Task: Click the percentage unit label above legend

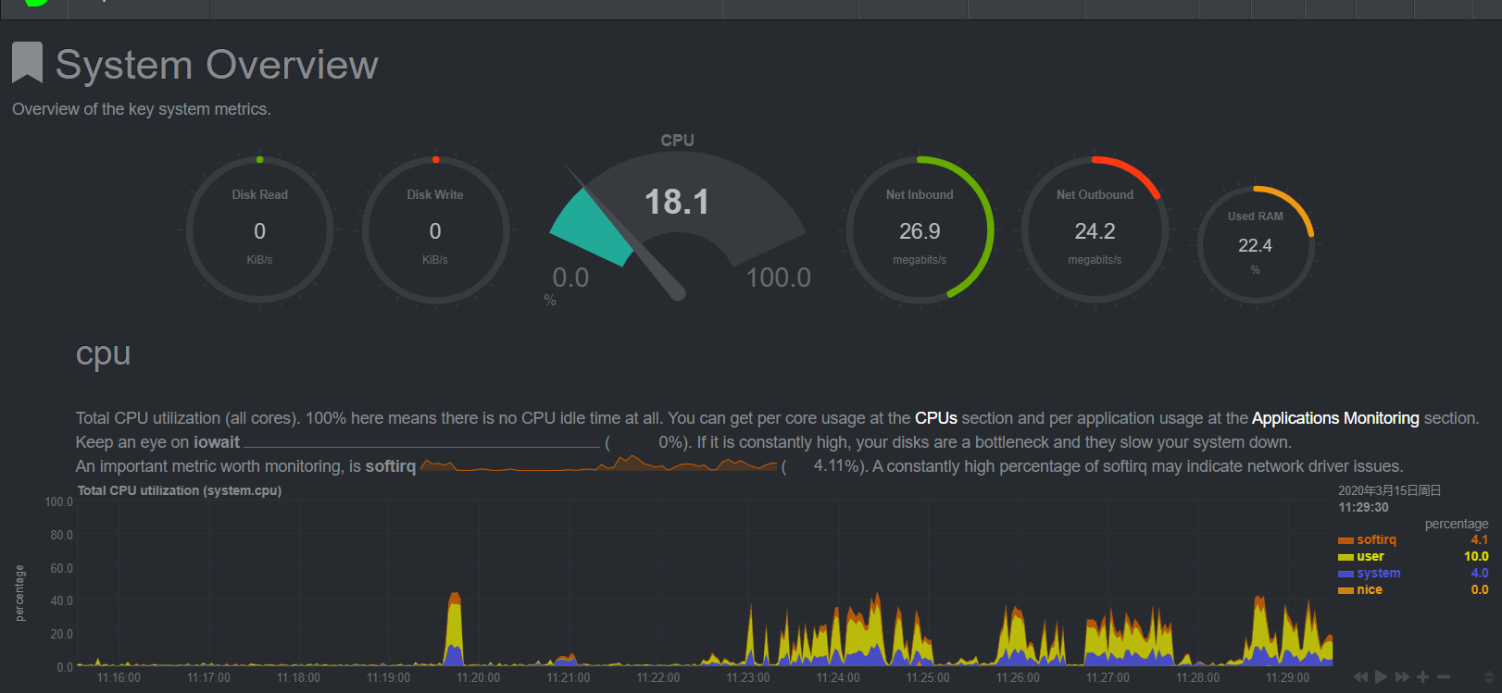Action: click(1457, 524)
